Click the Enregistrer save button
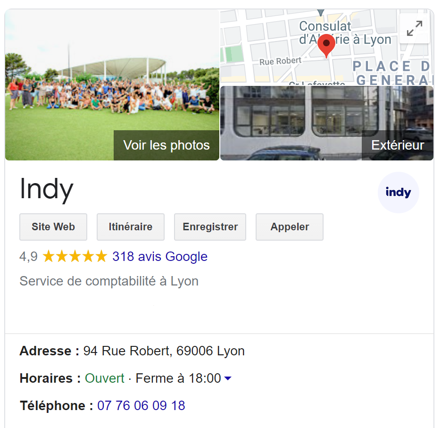 (210, 227)
